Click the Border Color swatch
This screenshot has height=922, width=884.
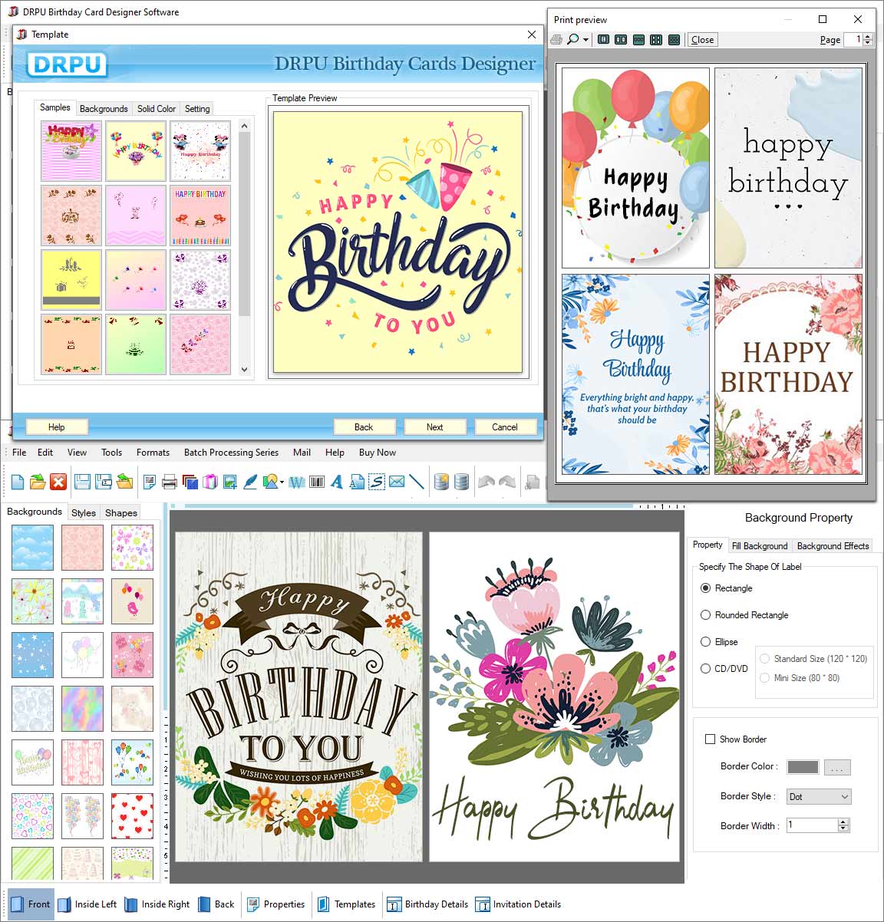(x=802, y=766)
